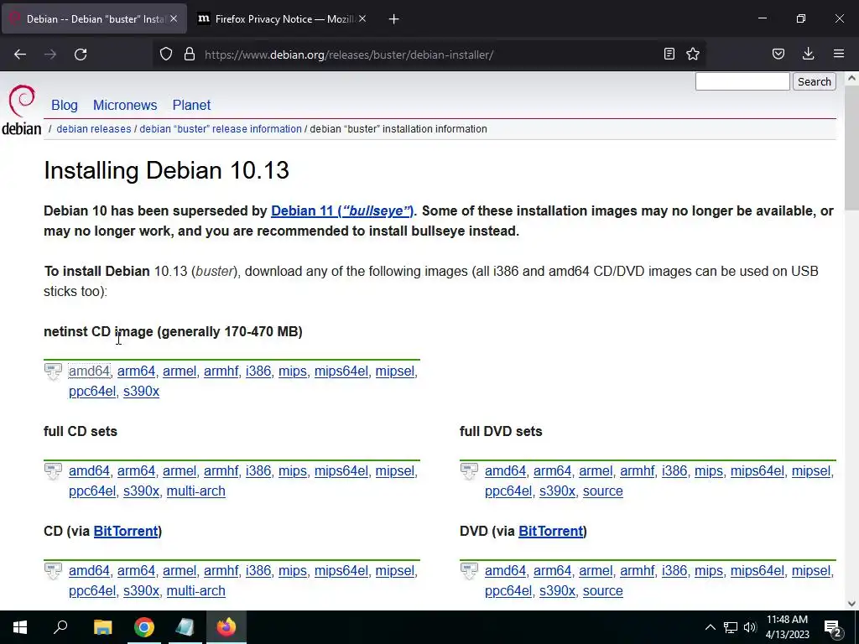
Task: Open DVD via BitTorrent mipsel link
Action: 811,570
